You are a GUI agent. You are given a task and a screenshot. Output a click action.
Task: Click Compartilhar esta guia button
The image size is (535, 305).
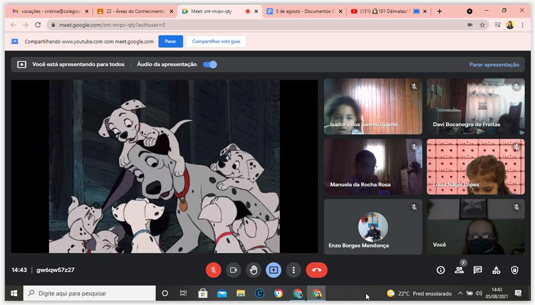(216, 41)
